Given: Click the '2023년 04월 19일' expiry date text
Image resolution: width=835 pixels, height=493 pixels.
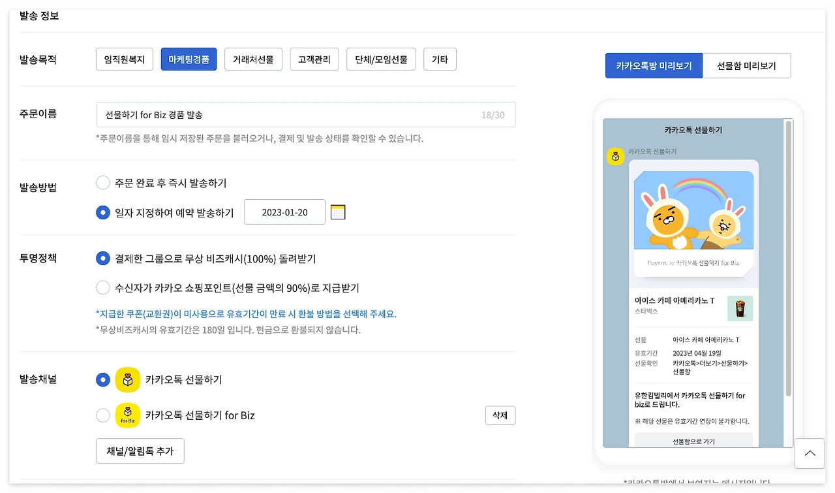Looking at the screenshot, I should [x=697, y=353].
